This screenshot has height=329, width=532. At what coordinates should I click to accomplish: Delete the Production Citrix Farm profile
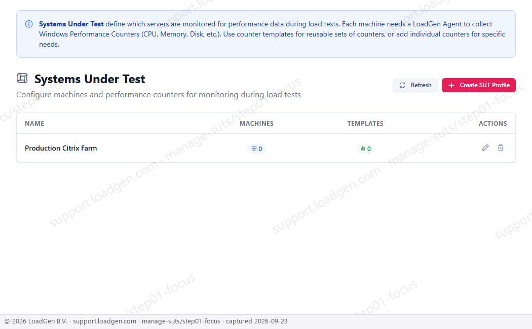tap(501, 148)
